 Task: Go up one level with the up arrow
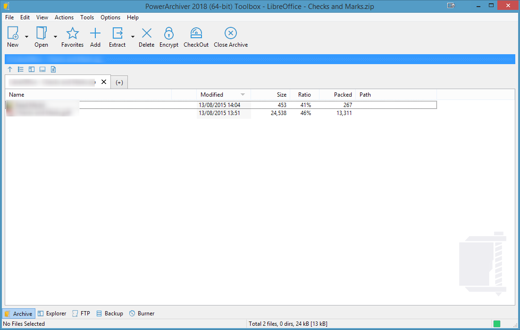10,69
